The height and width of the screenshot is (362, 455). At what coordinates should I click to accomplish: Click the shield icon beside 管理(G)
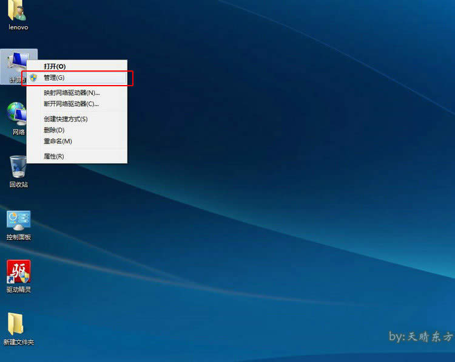(33, 78)
